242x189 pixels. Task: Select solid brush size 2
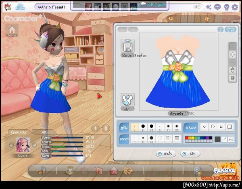[x=135, y=127]
